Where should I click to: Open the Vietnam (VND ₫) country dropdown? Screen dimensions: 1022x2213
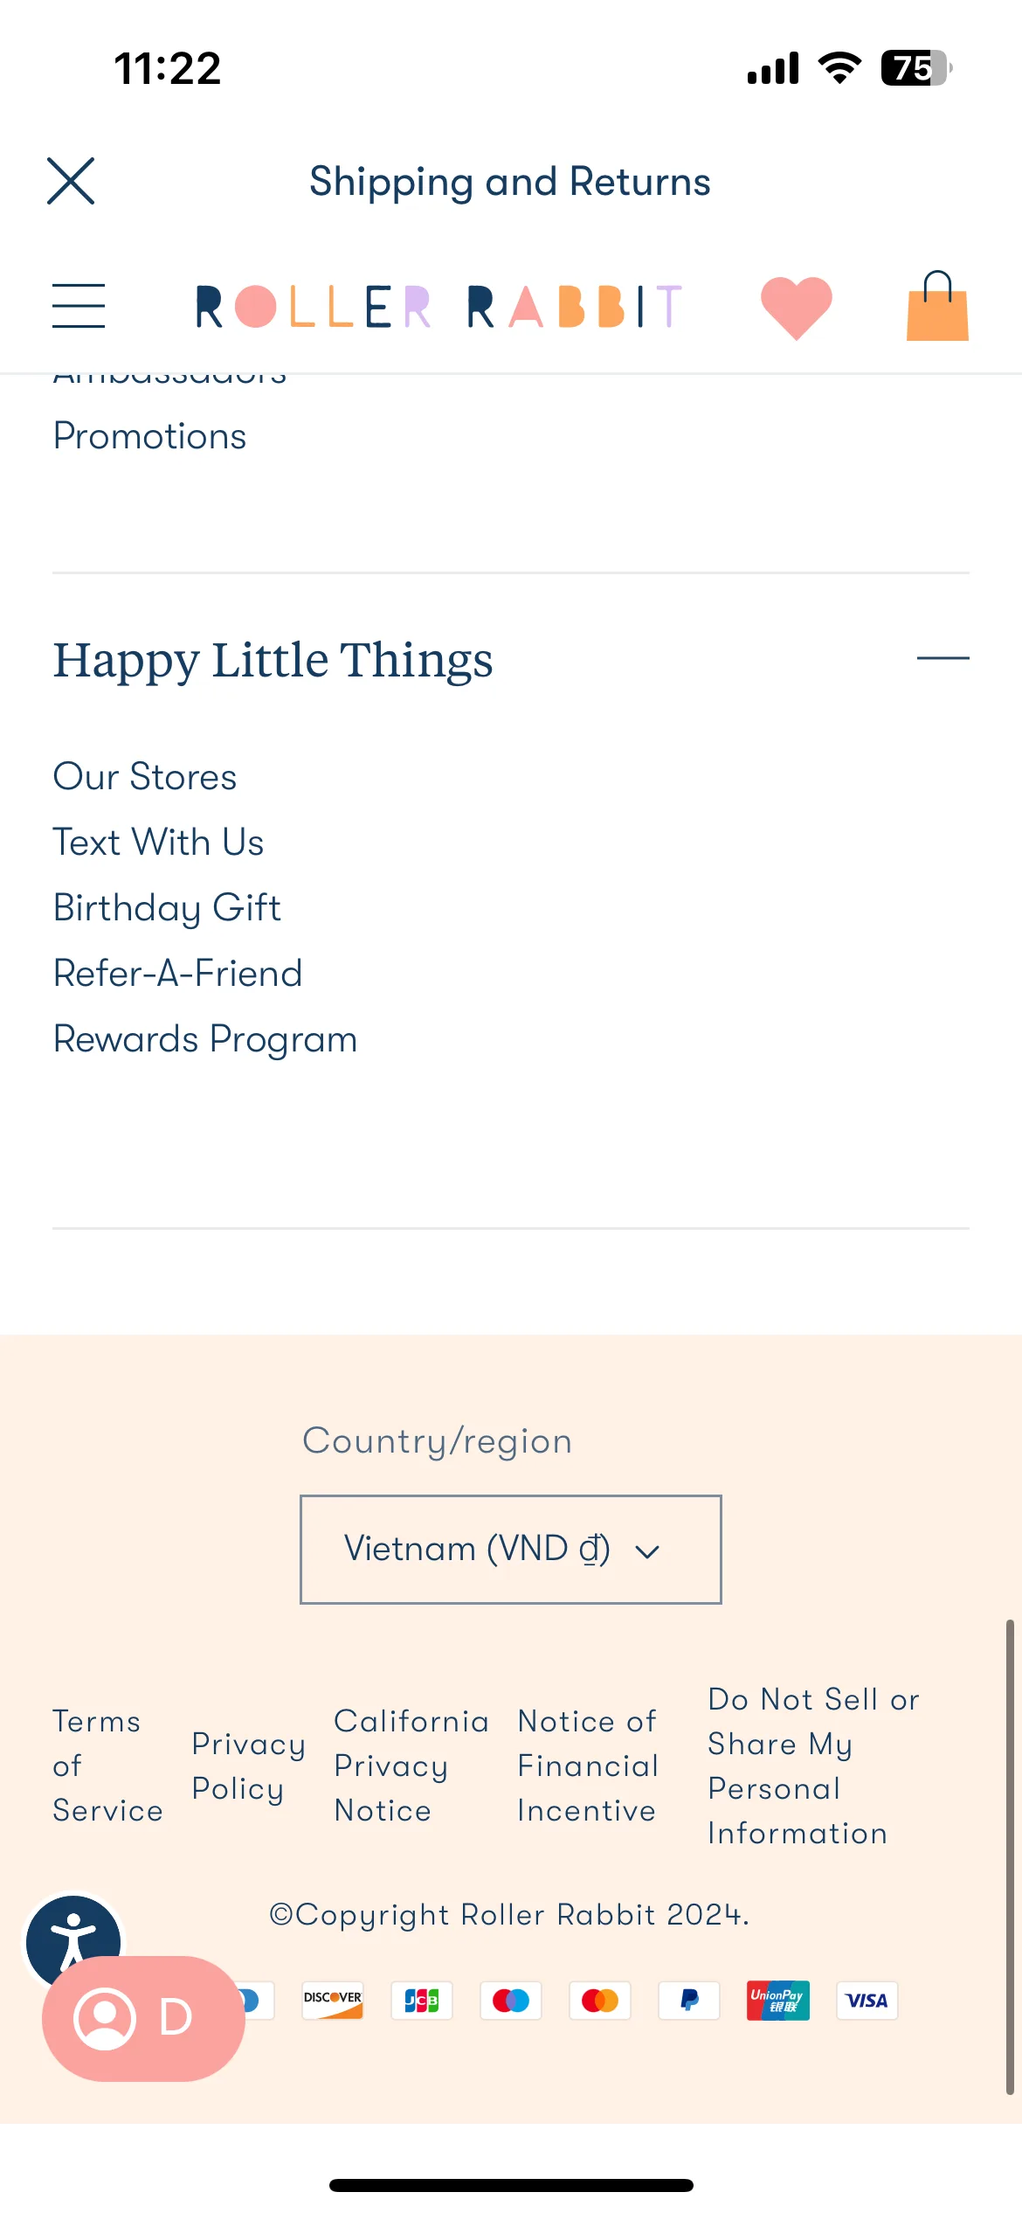(x=511, y=1549)
